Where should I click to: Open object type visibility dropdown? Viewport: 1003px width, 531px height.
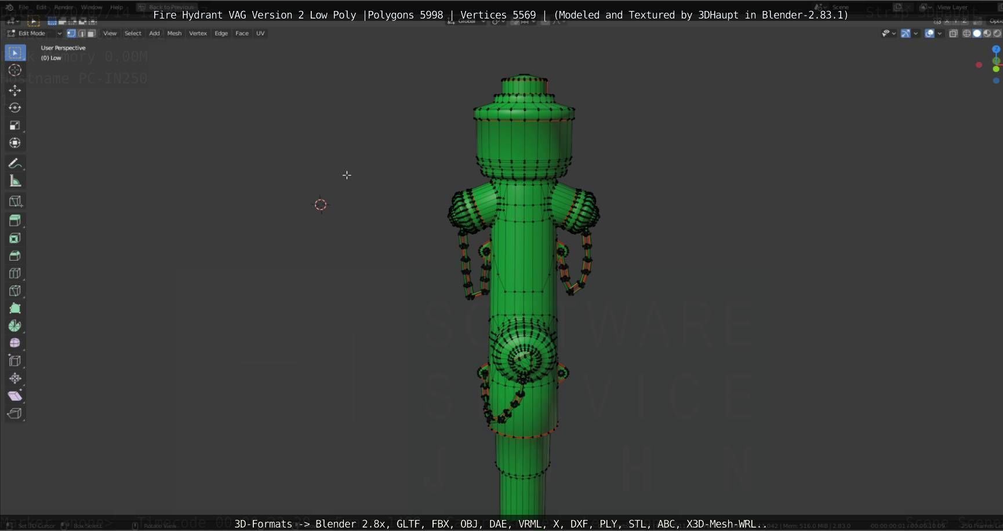point(889,34)
